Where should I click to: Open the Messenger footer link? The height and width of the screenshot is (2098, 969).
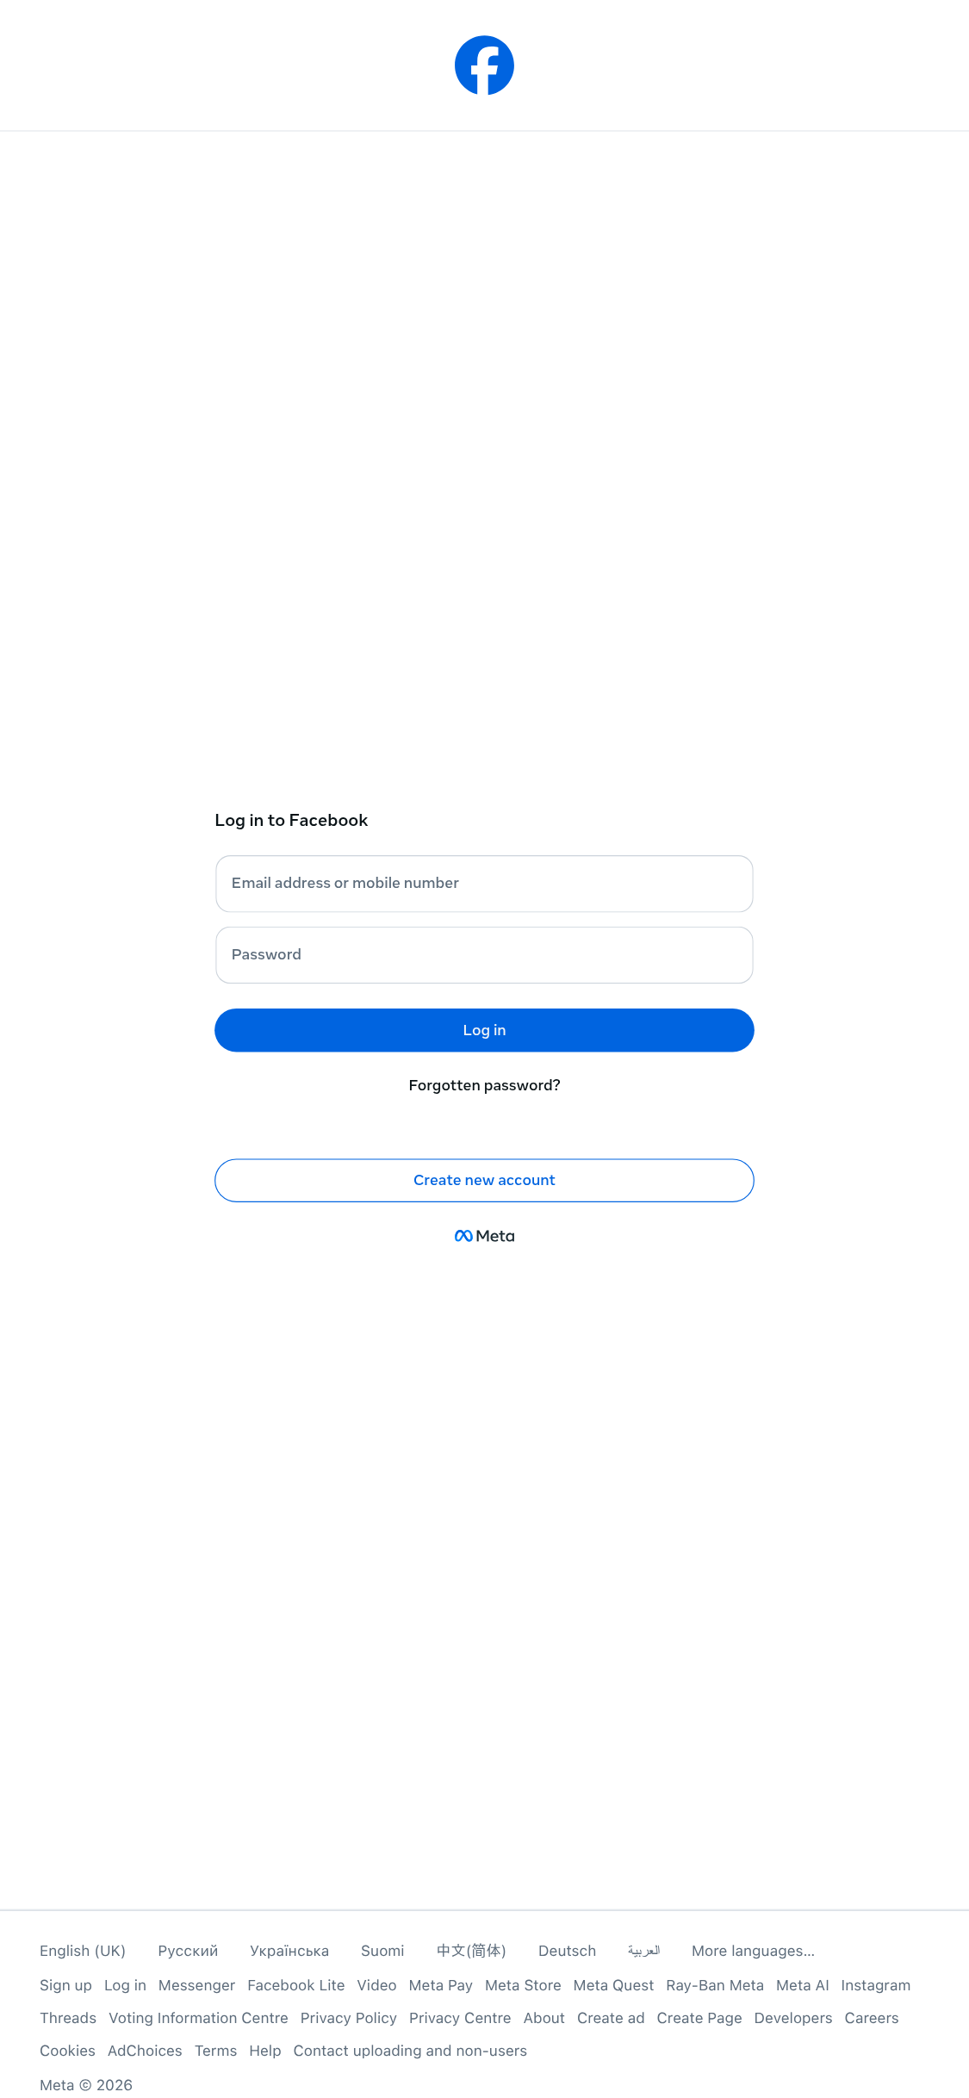pyautogui.click(x=196, y=1985)
